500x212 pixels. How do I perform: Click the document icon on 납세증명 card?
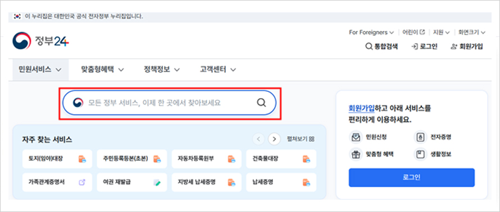306,182
